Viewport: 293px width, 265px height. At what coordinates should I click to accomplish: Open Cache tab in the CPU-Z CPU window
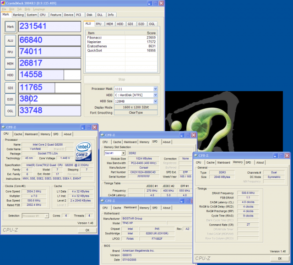18,134
